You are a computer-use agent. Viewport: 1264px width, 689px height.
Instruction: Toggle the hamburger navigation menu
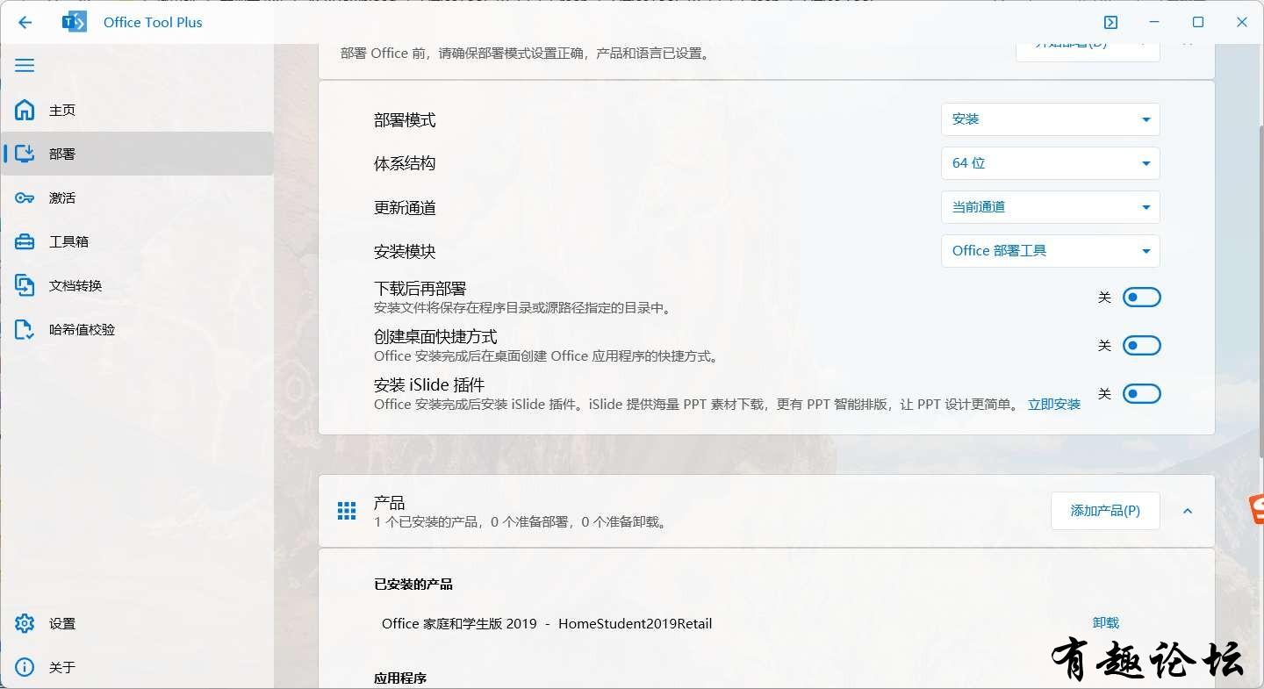coord(25,66)
